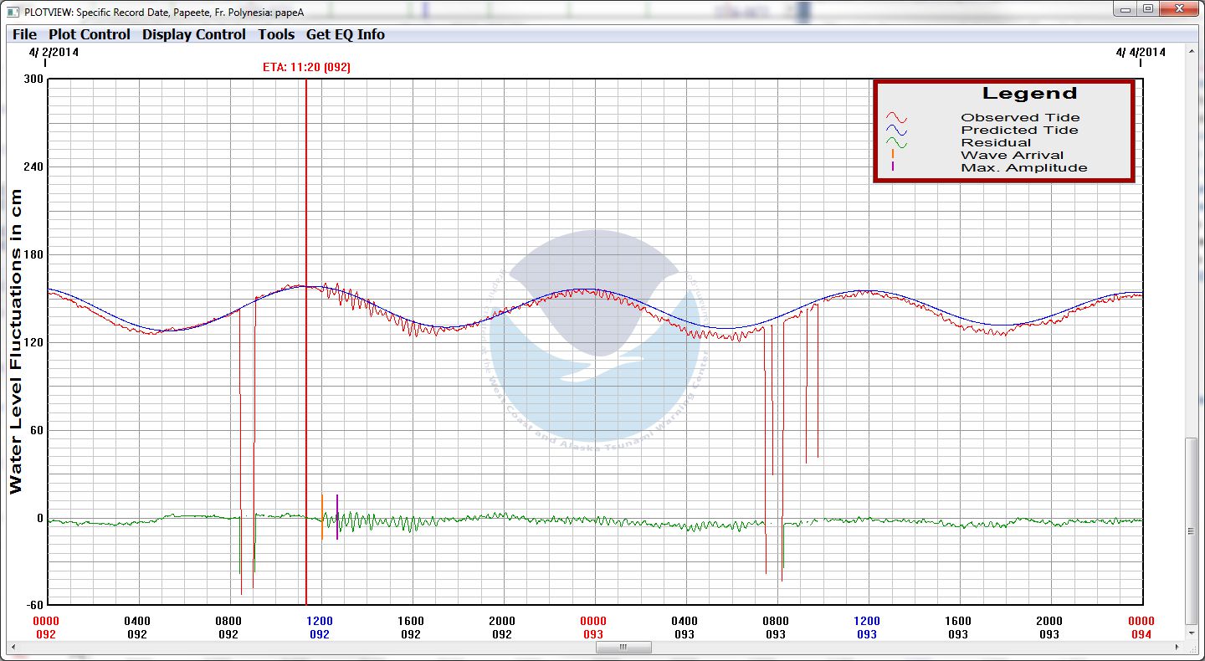Click the red ETA: 11:20 (092) label
Screen dimensions: 1205x661
coord(306,67)
